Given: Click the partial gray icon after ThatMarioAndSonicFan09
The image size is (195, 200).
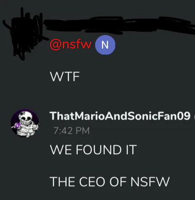Looking at the screenshot, I should [x=194, y=118].
